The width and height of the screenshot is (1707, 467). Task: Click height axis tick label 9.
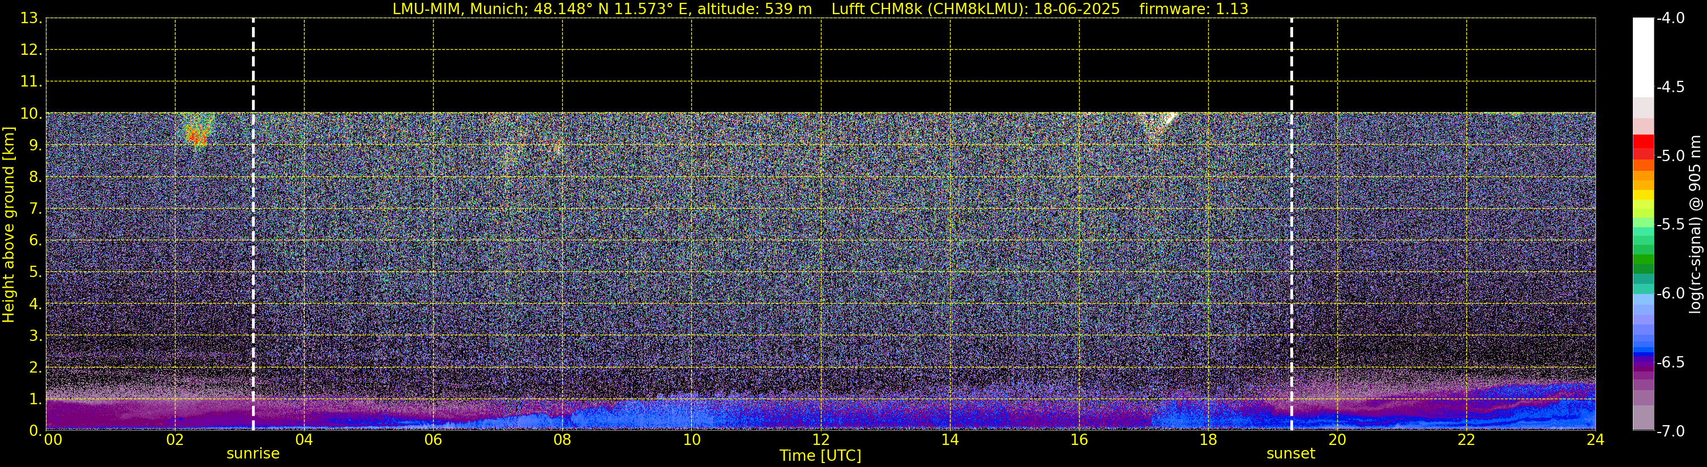coord(35,145)
